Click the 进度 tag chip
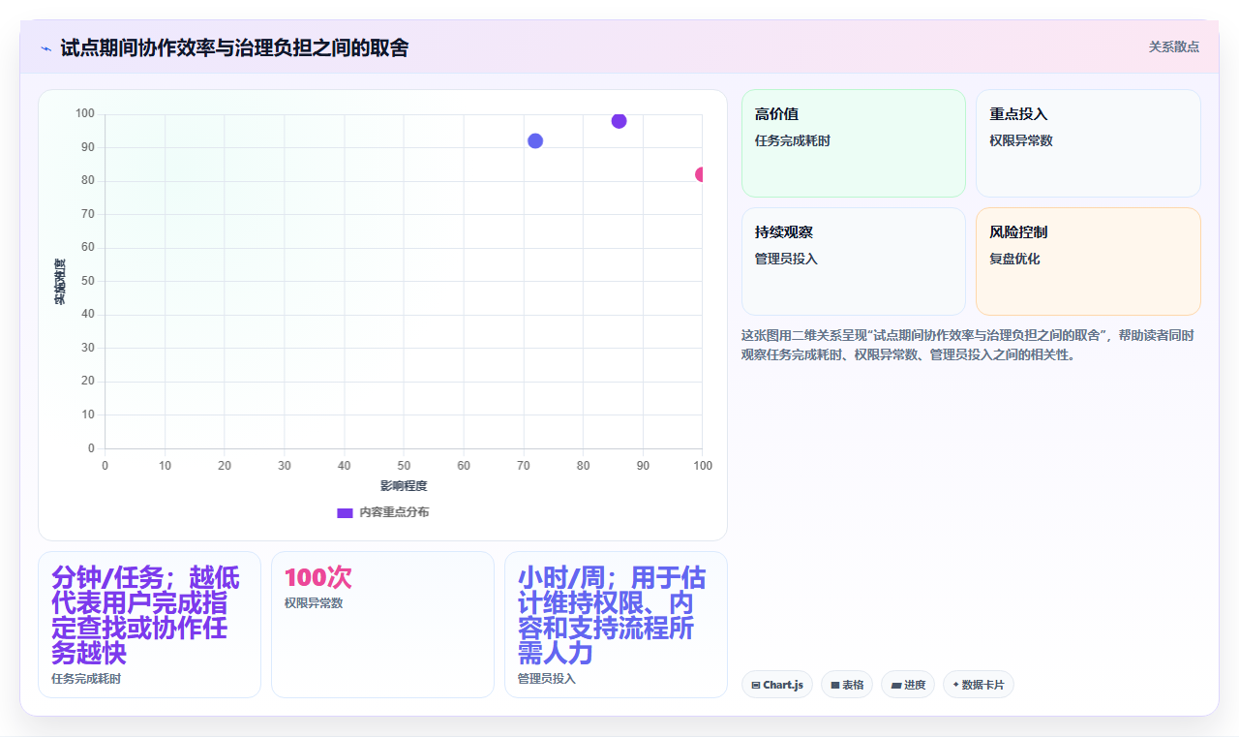 coord(908,685)
